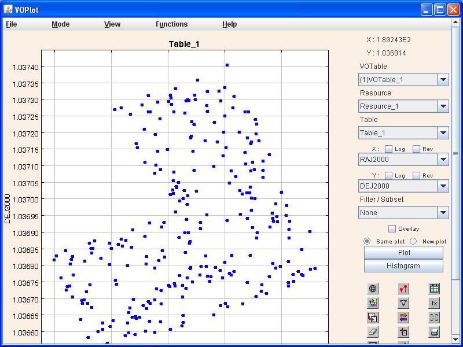
Task: Enable the Y axis Log checkbox
Action: click(388, 175)
